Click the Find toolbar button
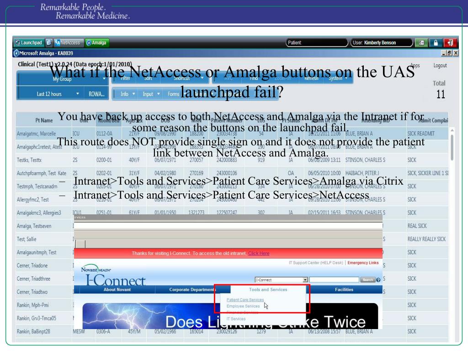The image size is (468, 351). click(x=254, y=78)
